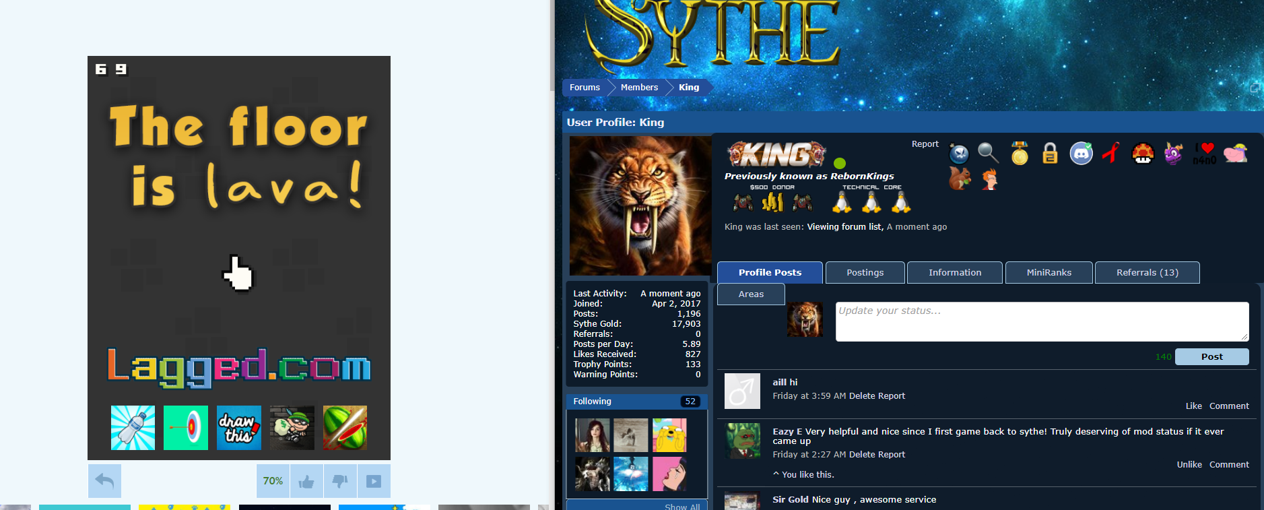
Task: Report the Eazy E post
Action: pyautogui.click(x=891, y=455)
